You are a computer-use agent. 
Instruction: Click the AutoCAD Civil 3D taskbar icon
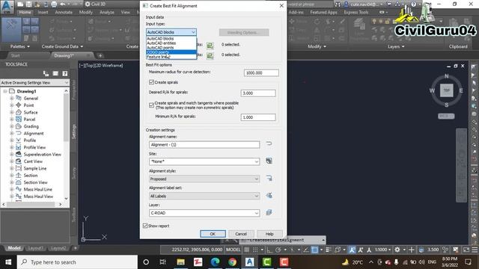click(249, 262)
